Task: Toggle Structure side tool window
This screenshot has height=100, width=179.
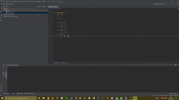Action: (x=1, y=18)
